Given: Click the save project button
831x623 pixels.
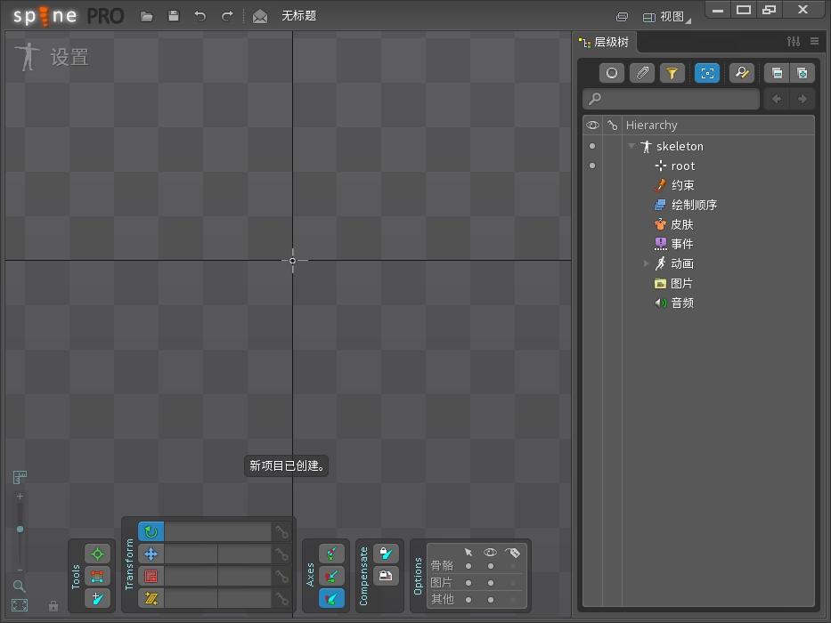Looking at the screenshot, I should point(174,16).
